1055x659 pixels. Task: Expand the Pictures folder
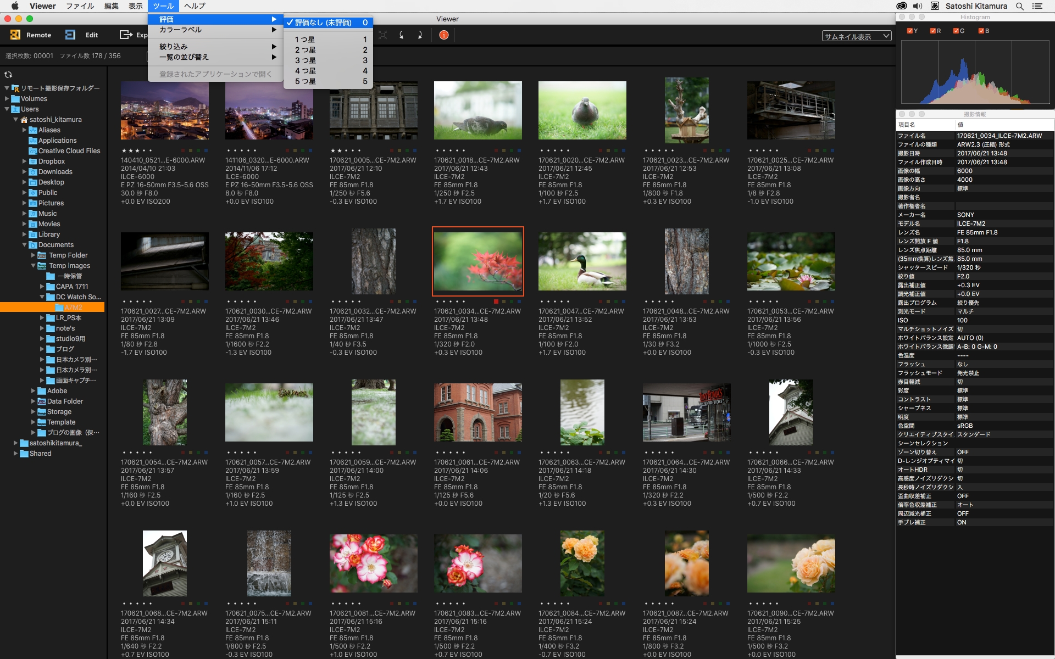25,203
